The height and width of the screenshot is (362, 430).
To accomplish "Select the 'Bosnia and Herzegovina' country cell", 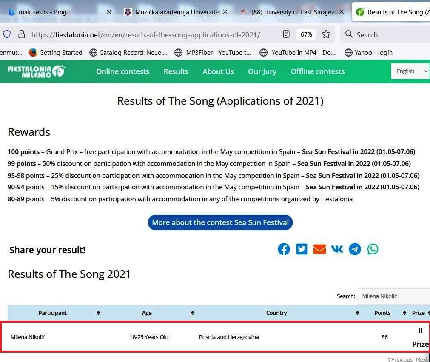I will [229, 337].
